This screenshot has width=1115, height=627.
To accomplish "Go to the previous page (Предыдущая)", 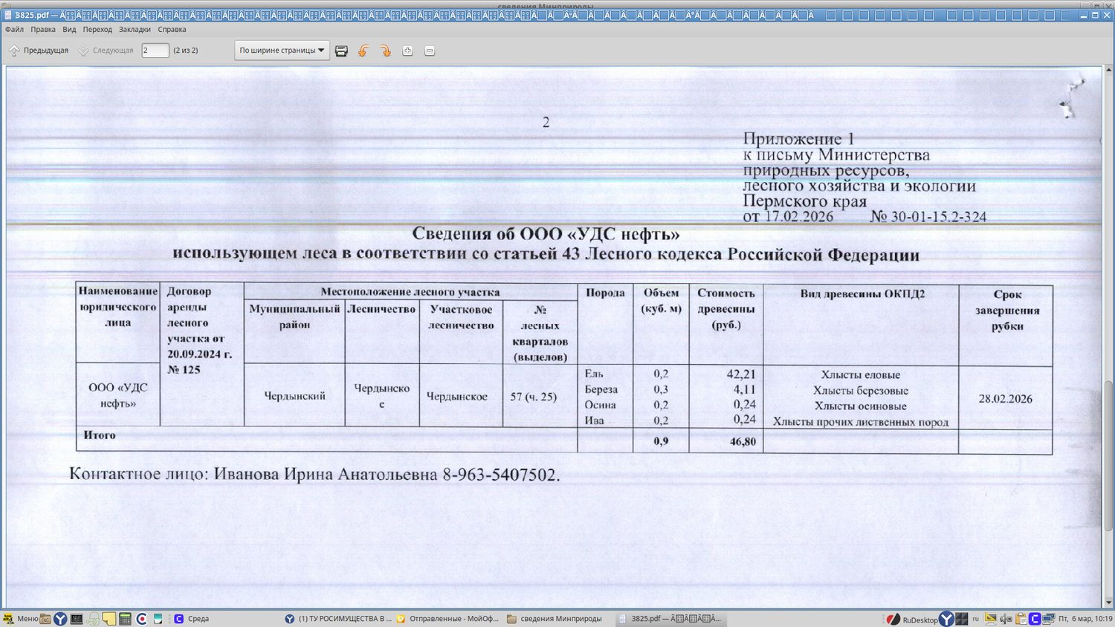I will (39, 51).
